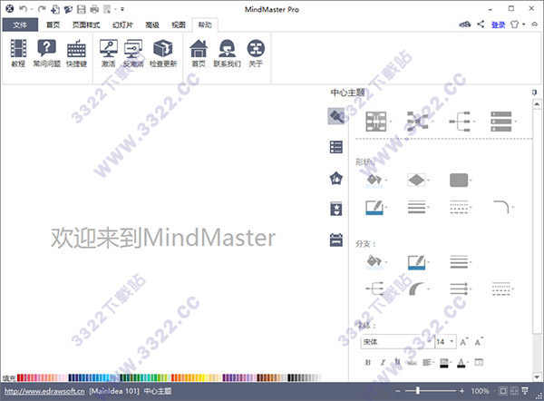The image size is (544, 401).
Task: Open the font size 14 dropdown
Action: 445,342
